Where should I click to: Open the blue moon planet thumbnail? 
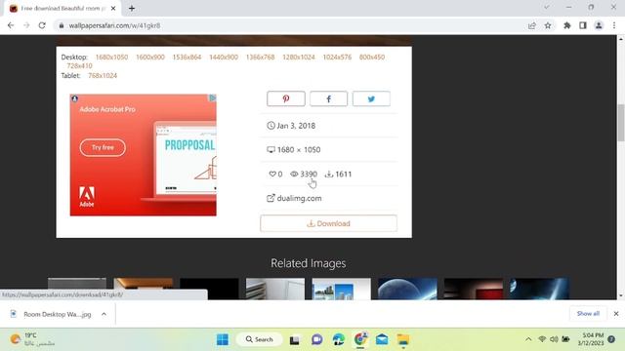tap(407, 289)
